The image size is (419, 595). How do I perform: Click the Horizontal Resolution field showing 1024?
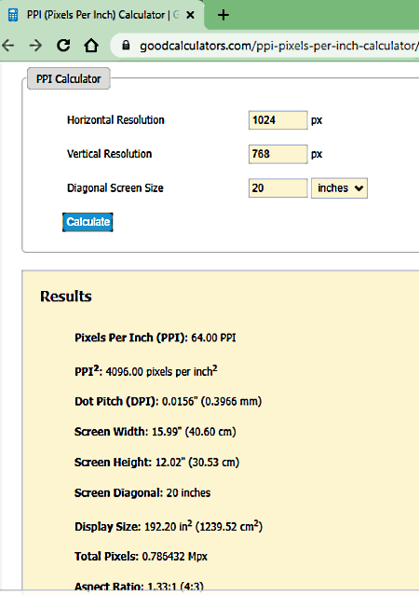277,120
